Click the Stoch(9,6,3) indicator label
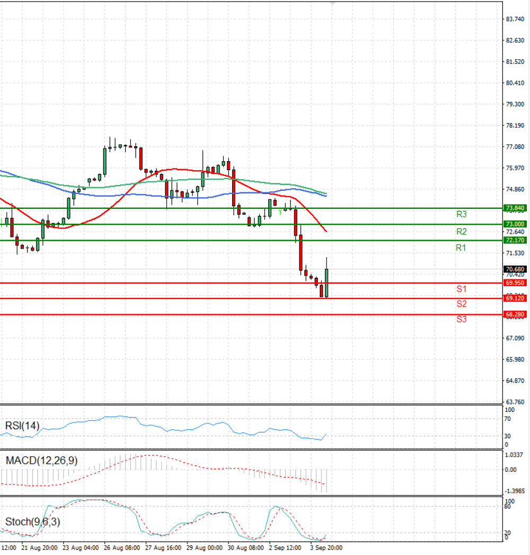The width and height of the screenshot is (530, 555). pyautogui.click(x=32, y=522)
